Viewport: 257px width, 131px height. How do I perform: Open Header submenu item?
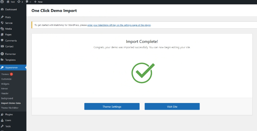coord(5,93)
